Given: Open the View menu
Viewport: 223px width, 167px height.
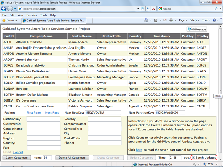Looking at the screenshot, I should point(20,15).
